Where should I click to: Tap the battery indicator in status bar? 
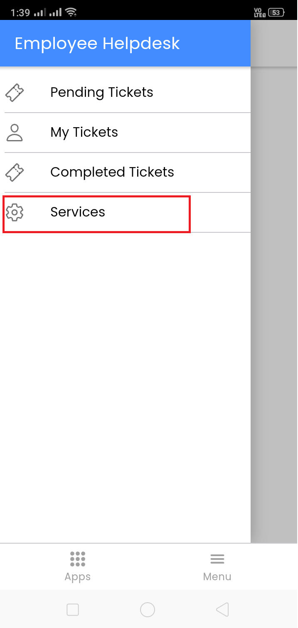(x=276, y=12)
